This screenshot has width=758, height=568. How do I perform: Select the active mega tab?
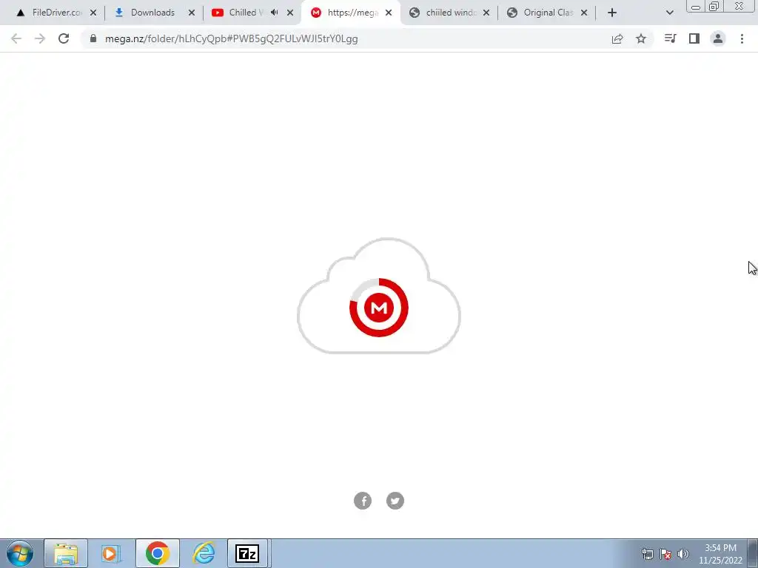352,13
